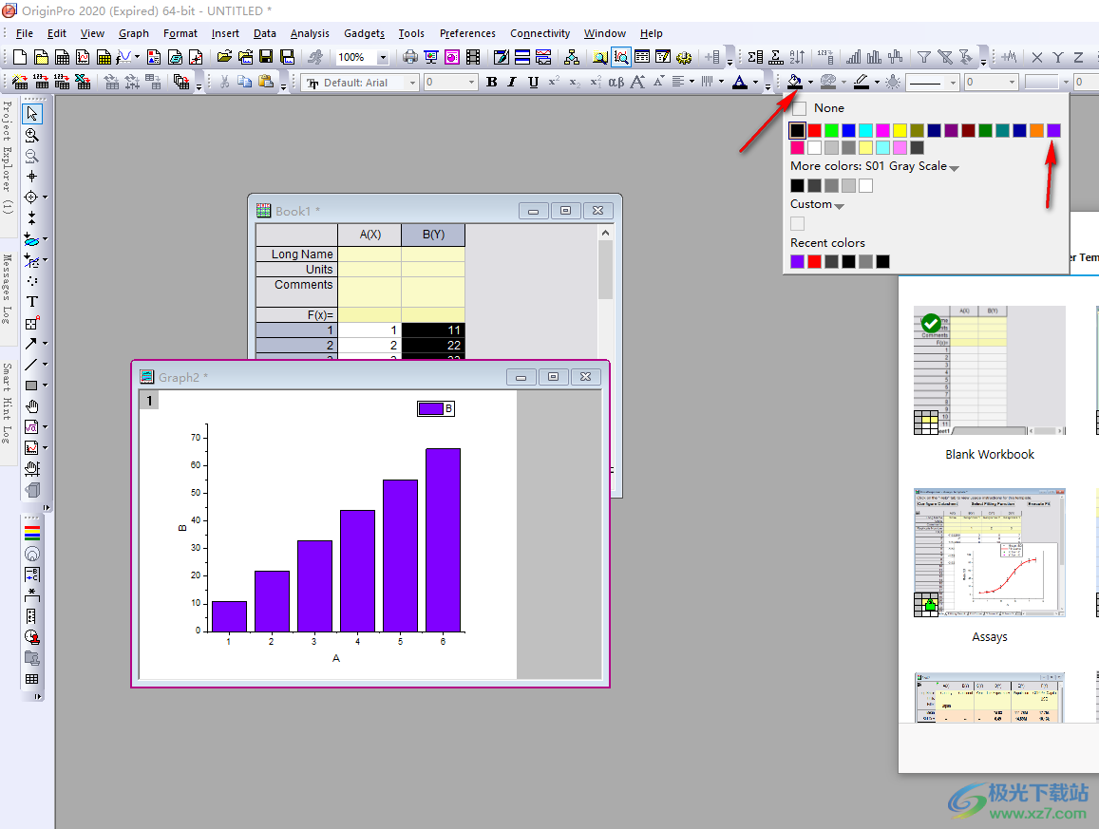Click the New Graph icon
This screenshot has height=829, width=1099.
click(83, 58)
